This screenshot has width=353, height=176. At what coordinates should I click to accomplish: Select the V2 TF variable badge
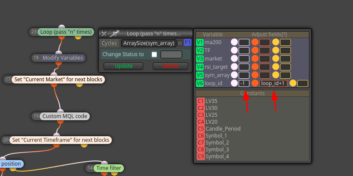tap(200, 51)
